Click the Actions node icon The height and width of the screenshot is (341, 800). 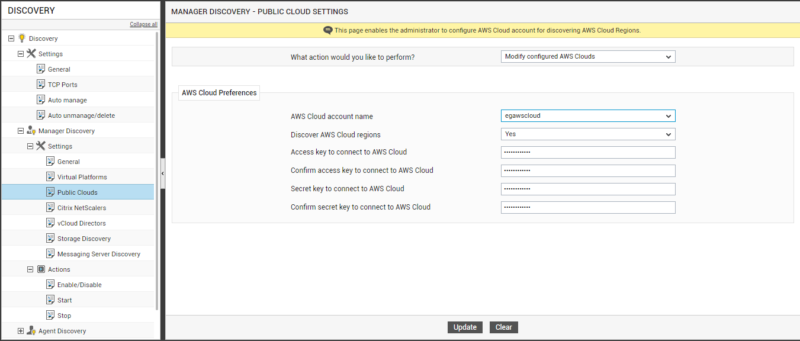coord(41,269)
